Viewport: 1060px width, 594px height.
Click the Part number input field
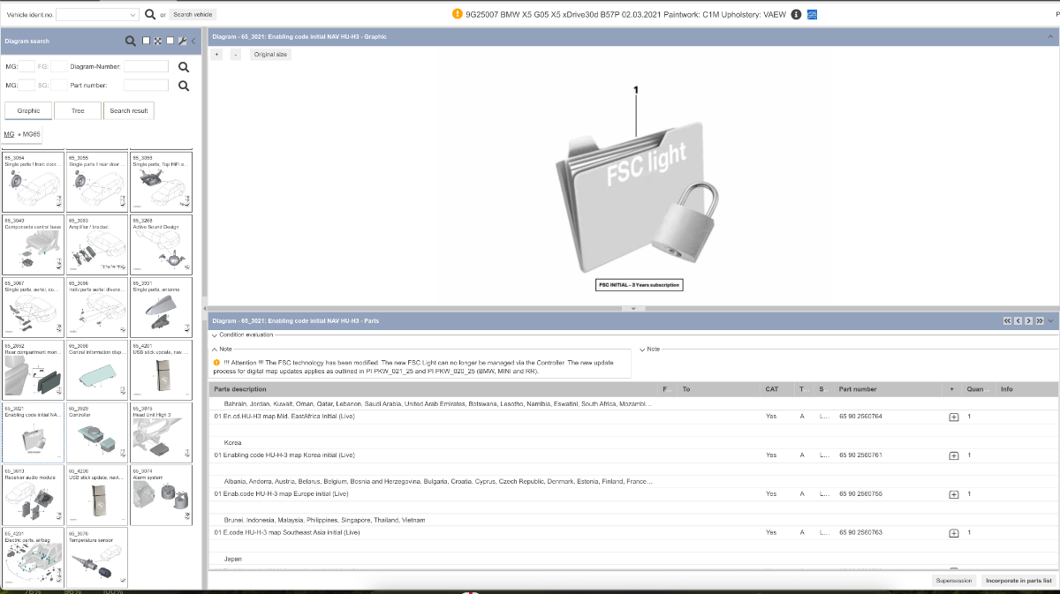pos(146,86)
